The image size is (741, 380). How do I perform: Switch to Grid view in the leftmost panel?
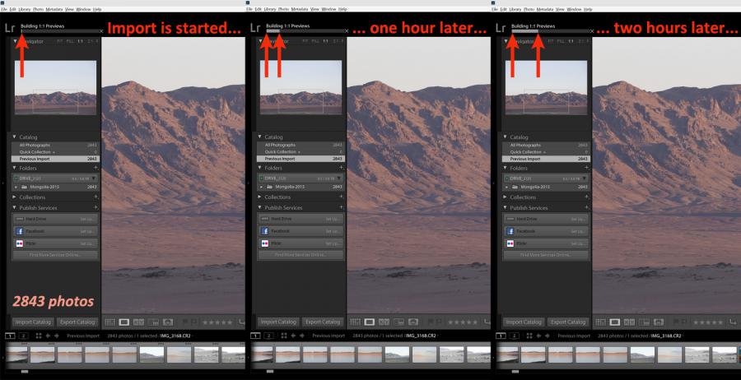point(110,322)
